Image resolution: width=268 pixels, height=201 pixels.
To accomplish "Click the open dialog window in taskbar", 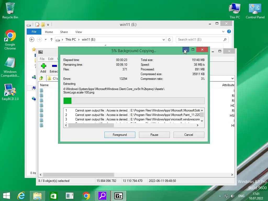I will (70, 196).
